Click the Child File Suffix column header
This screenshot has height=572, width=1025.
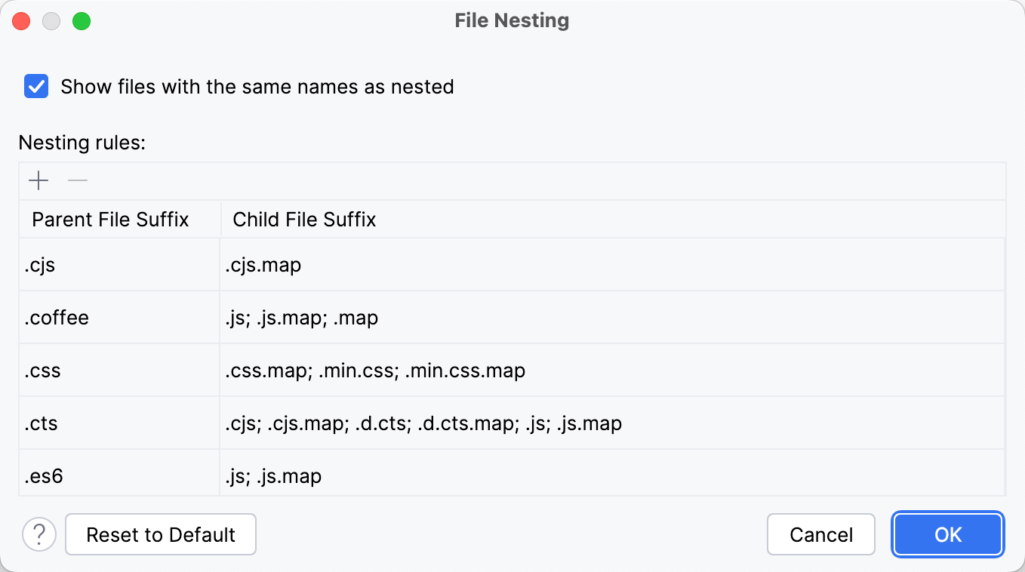304,219
